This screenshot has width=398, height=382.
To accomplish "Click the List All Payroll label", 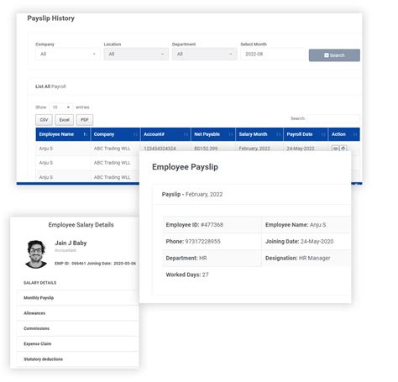I will click(50, 86).
